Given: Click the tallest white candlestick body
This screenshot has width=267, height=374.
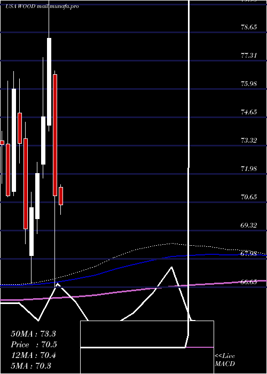Looking at the screenshot, I should pos(14,140).
